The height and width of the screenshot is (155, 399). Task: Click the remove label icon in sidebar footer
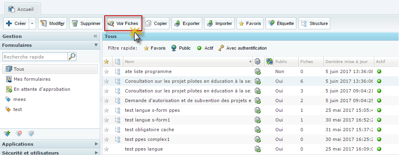click(x=19, y=133)
